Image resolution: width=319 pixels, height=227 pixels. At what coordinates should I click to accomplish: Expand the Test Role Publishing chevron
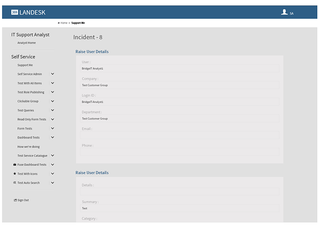52,92
